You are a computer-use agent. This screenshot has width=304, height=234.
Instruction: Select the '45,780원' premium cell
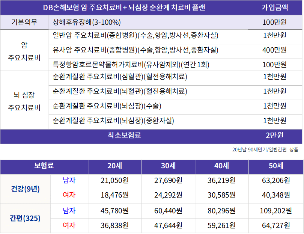[114, 211]
